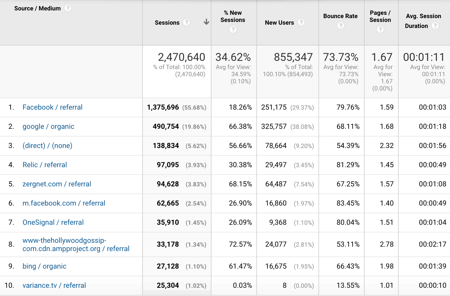
Task: Sort the table by New Users header
Action: tap(279, 22)
